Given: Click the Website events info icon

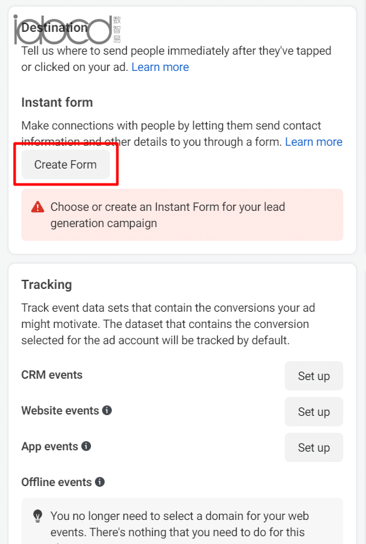Looking at the screenshot, I should [x=107, y=411].
